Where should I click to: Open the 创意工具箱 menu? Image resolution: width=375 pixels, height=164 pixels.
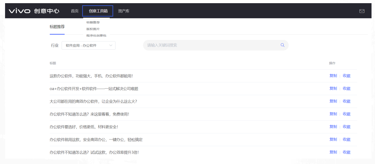click(x=98, y=11)
